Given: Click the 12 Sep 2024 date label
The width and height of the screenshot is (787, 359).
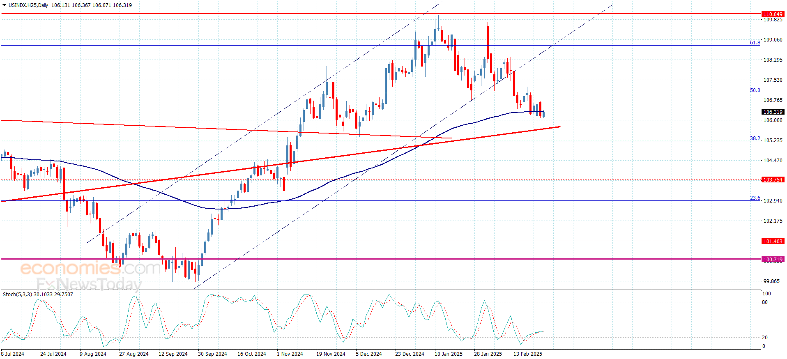Looking at the screenshot, I should tap(173, 354).
